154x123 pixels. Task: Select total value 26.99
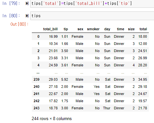pos(143,58)
